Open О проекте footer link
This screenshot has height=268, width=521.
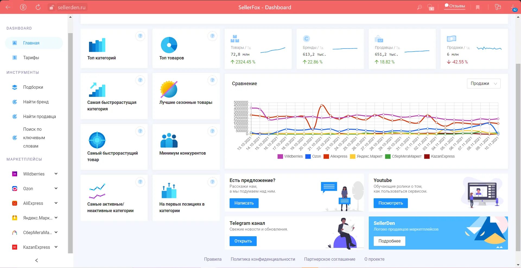pos(374,259)
